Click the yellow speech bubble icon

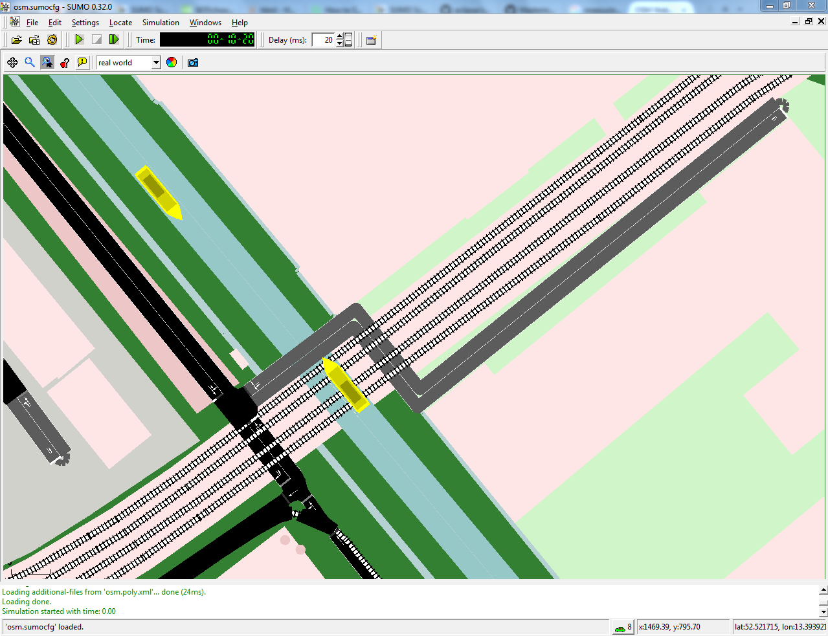click(x=82, y=62)
